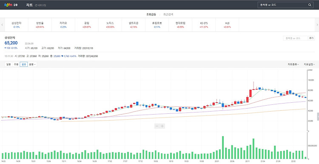
Task: Open 삼성전자 card in carousel
Action: coord(16,25)
